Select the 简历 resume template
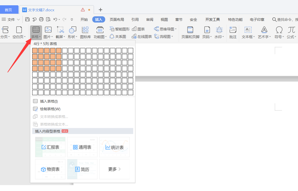This screenshot has width=298, height=191. 82,169
